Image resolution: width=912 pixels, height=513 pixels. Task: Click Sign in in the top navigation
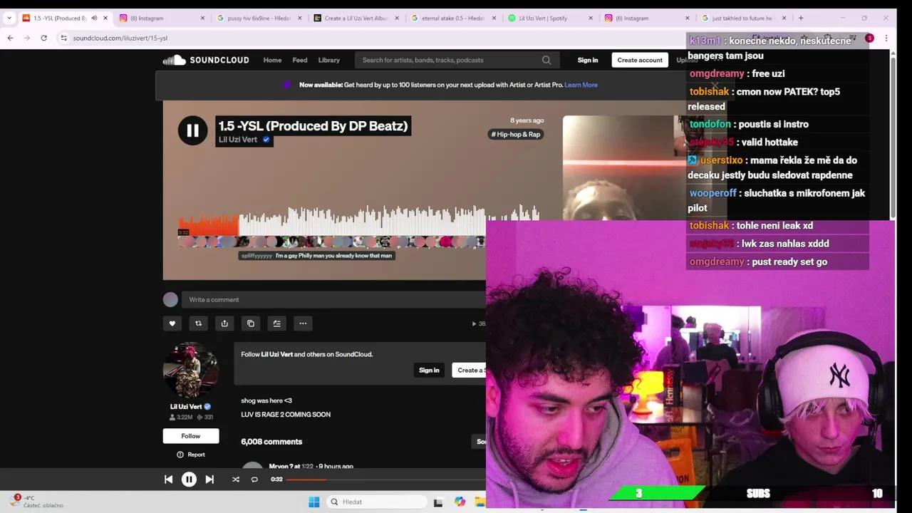coord(588,60)
